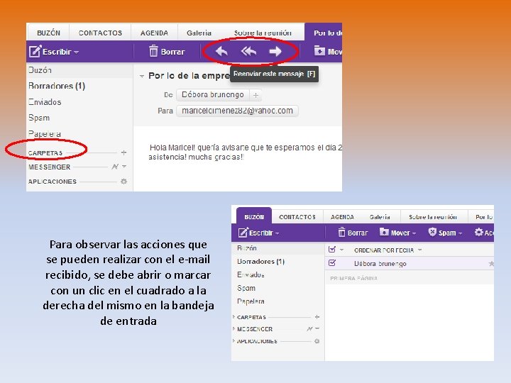Screen dimensions: 511x383
Task: Expand MESSENGER triangle in inbox-list view sidebar
Action: (233, 329)
